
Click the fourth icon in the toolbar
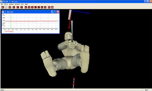14,7
